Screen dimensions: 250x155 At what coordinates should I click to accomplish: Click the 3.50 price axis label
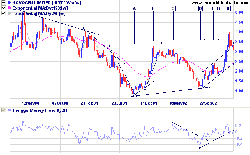pos(239,42)
